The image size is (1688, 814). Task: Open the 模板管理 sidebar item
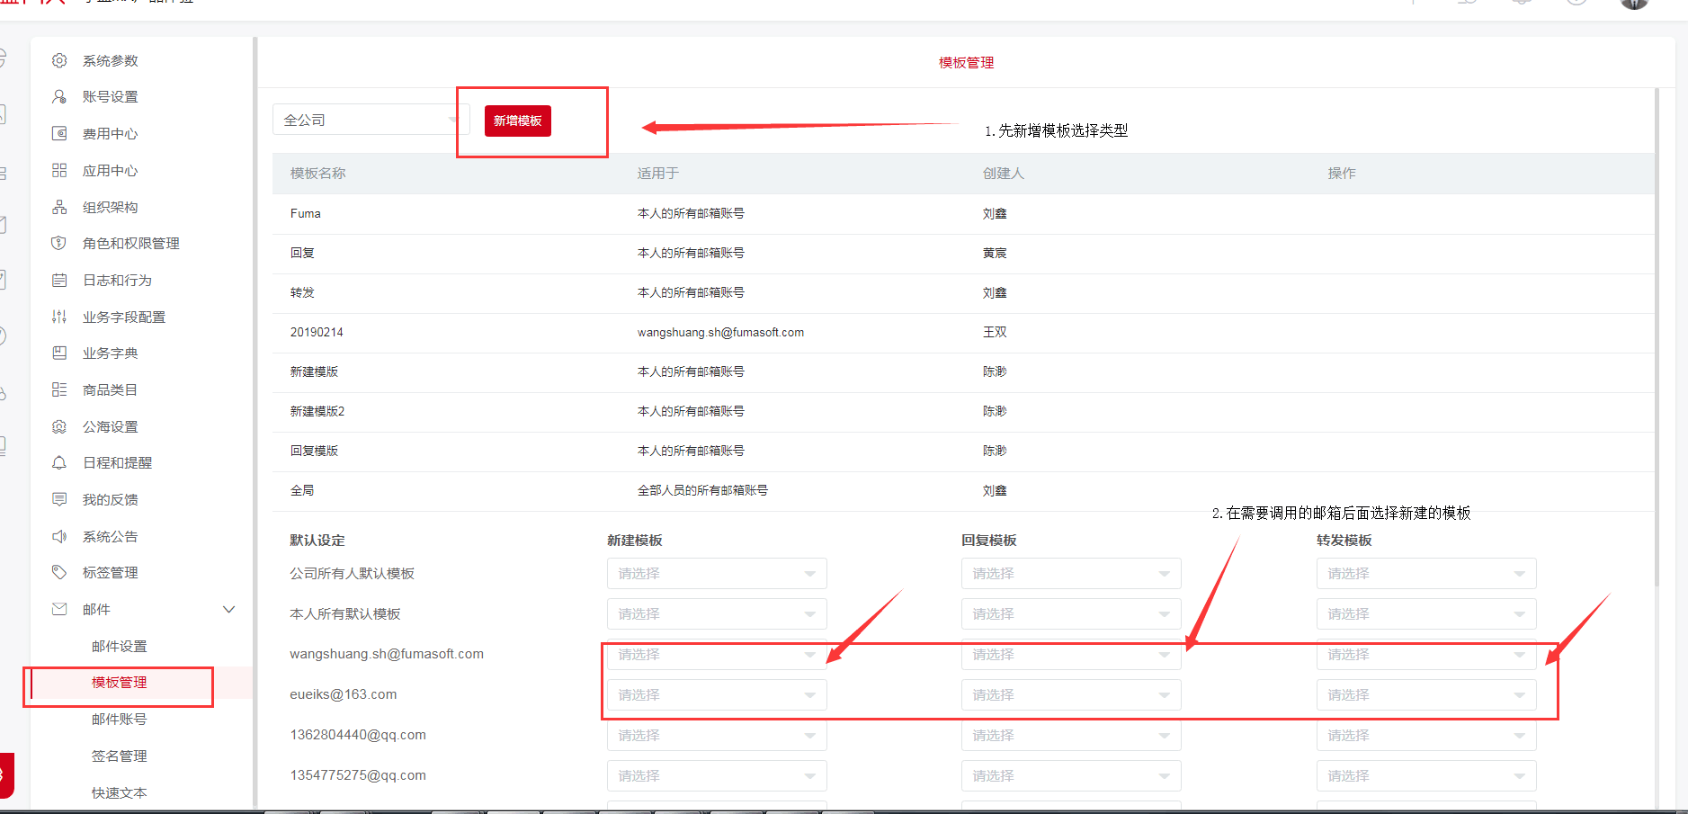[x=120, y=683]
